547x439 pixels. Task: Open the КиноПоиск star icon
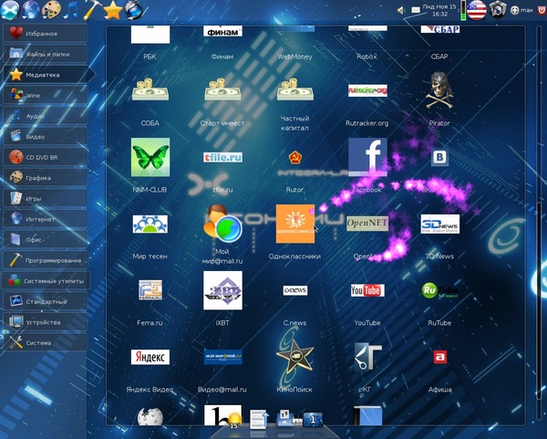[294, 356]
